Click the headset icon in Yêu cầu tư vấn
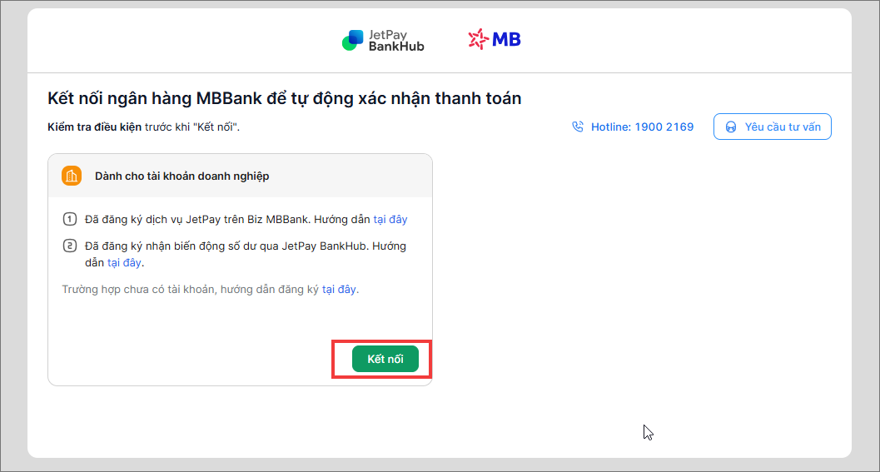 click(731, 127)
